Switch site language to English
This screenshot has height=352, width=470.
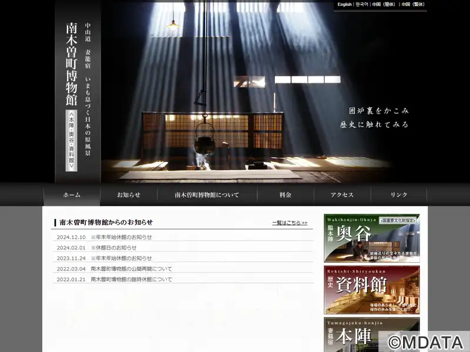344,5
